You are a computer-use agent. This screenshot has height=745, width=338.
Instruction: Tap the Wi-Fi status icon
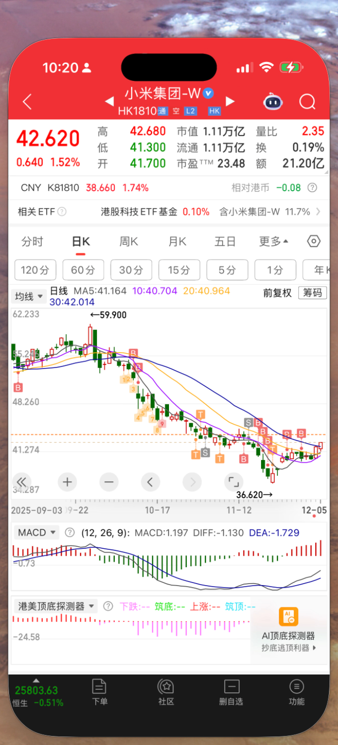click(x=267, y=68)
